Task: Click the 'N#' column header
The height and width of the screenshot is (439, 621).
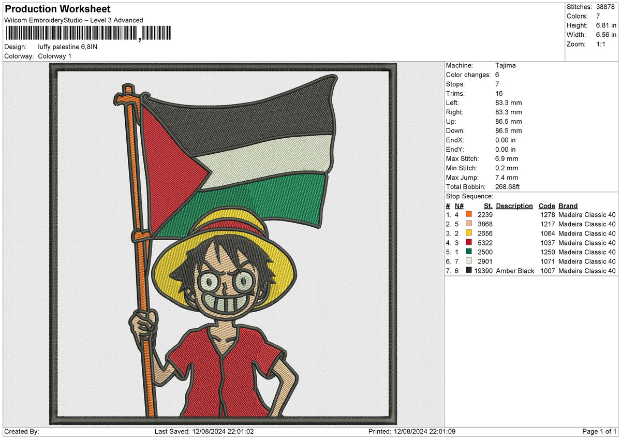Action: point(460,206)
